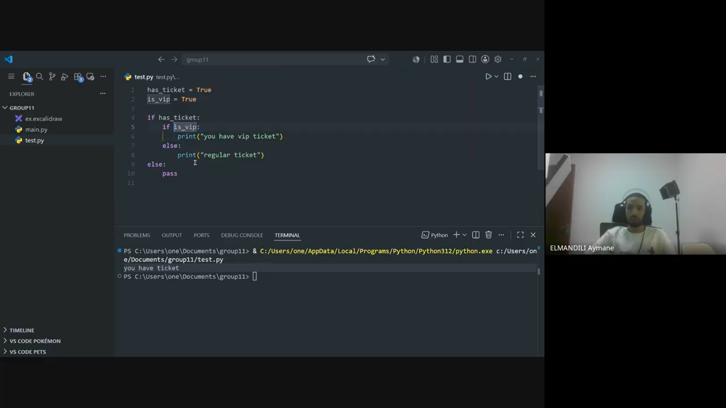Screen dimensions: 726x408
Task: Click the ELMANDILI Aymane webcam video thumbnail
Action: [636, 204]
